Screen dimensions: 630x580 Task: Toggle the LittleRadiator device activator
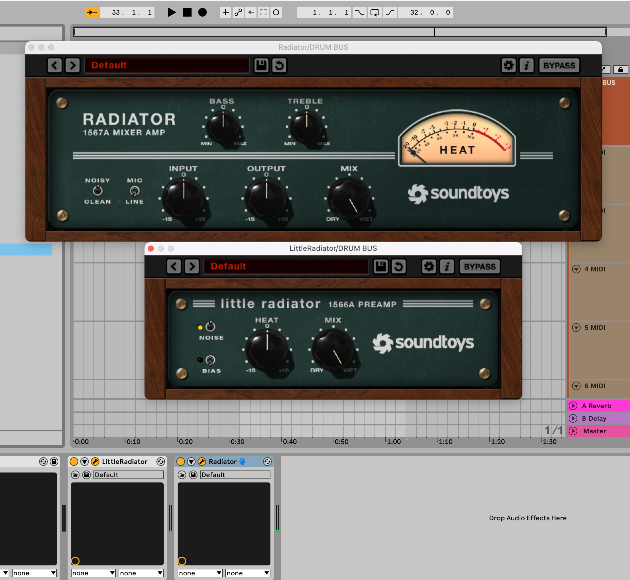[x=74, y=462]
